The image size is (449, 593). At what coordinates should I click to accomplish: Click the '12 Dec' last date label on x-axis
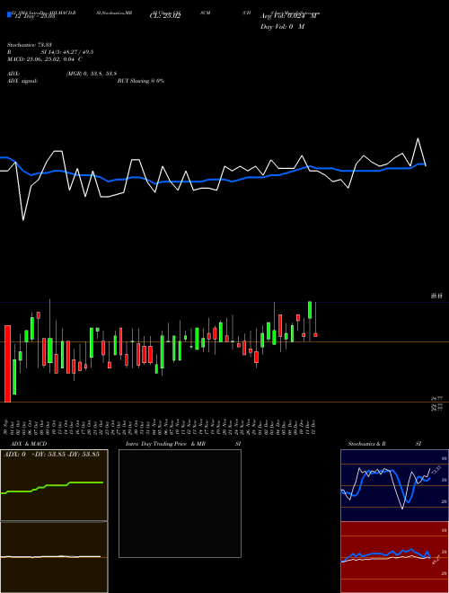(314, 427)
